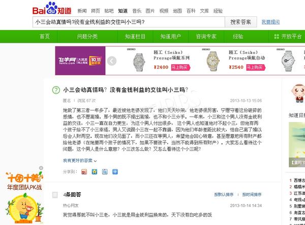305x225 pixels.
Task: Sort answers by 按时间排序
Action: 252,194
